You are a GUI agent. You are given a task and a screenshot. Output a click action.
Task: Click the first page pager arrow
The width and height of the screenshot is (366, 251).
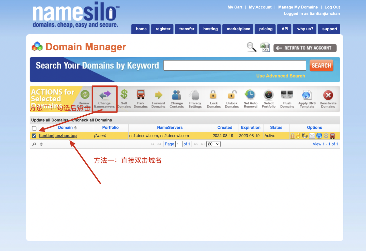[x=152, y=144]
